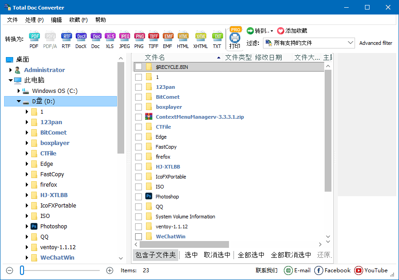Collapse D盘 (D:) drive node

(x=19, y=101)
